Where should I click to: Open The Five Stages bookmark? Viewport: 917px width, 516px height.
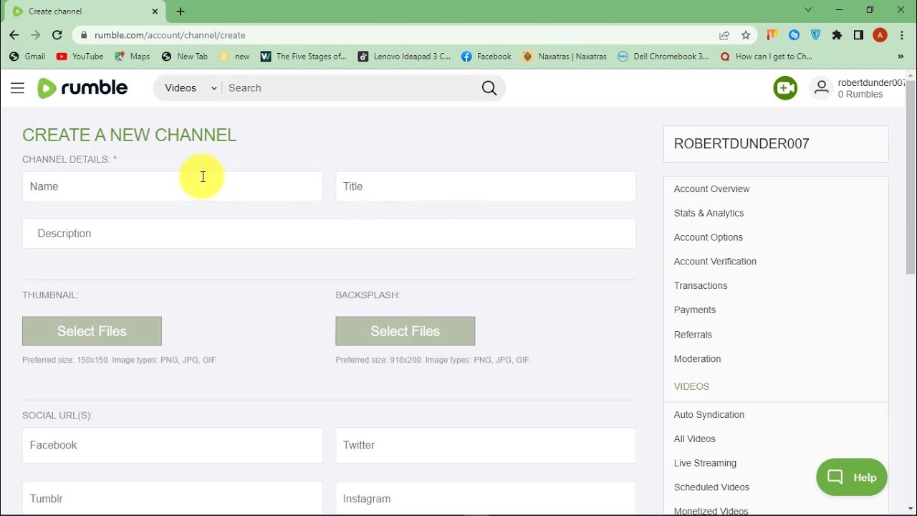tap(304, 57)
